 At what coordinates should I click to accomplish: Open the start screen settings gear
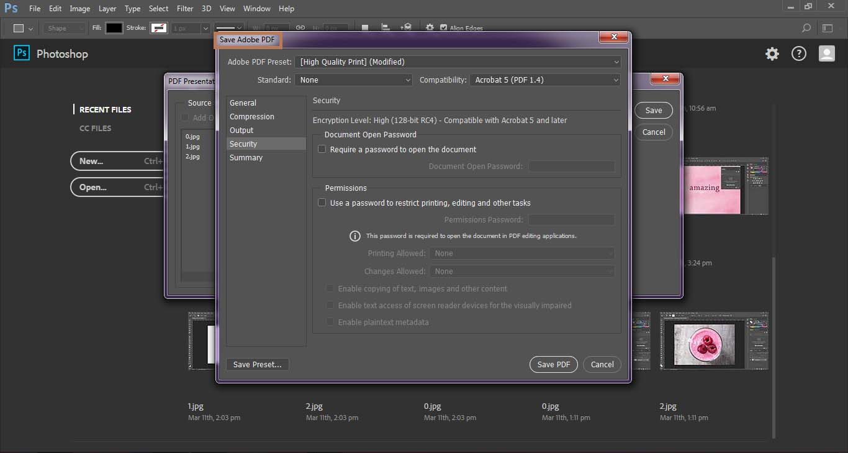[772, 54]
